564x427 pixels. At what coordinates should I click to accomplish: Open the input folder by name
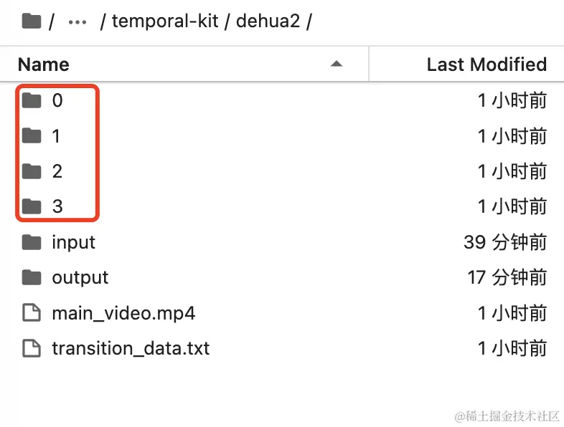[x=73, y=242]
